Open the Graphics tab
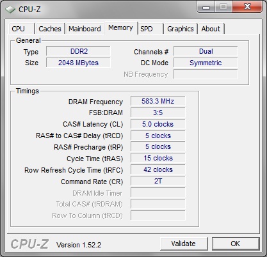 [181, 29]
